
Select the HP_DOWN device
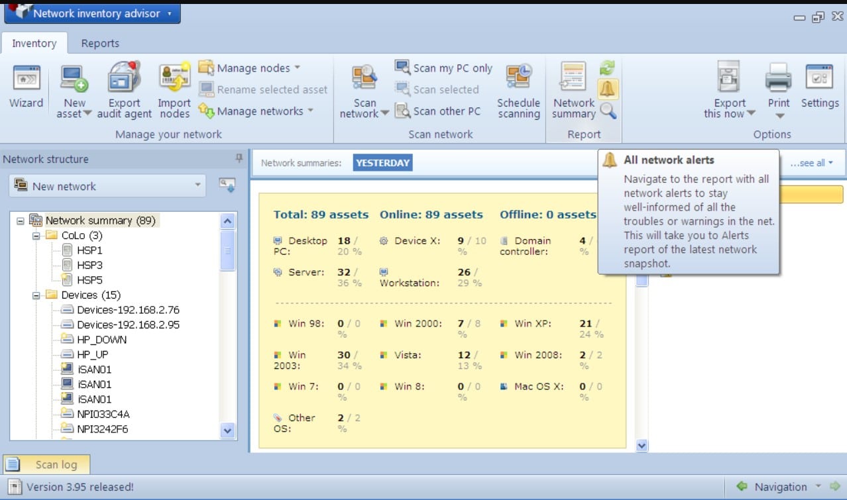click(101, 340)
